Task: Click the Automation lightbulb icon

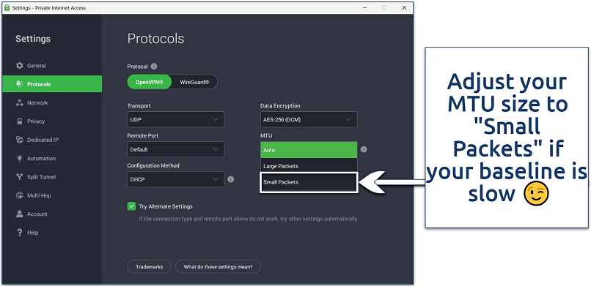Action: 20,158
